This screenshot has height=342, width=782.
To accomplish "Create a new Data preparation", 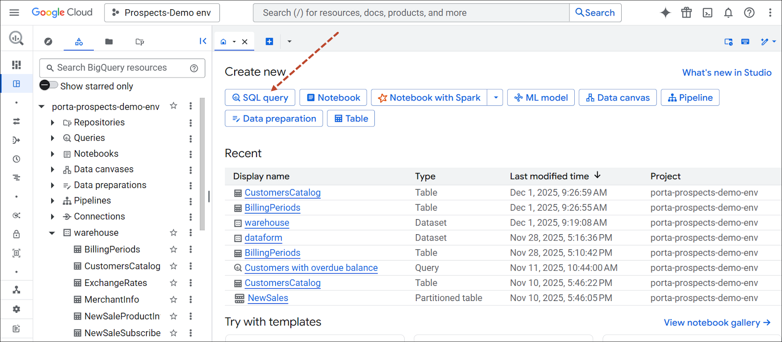I will click(274, 119).
